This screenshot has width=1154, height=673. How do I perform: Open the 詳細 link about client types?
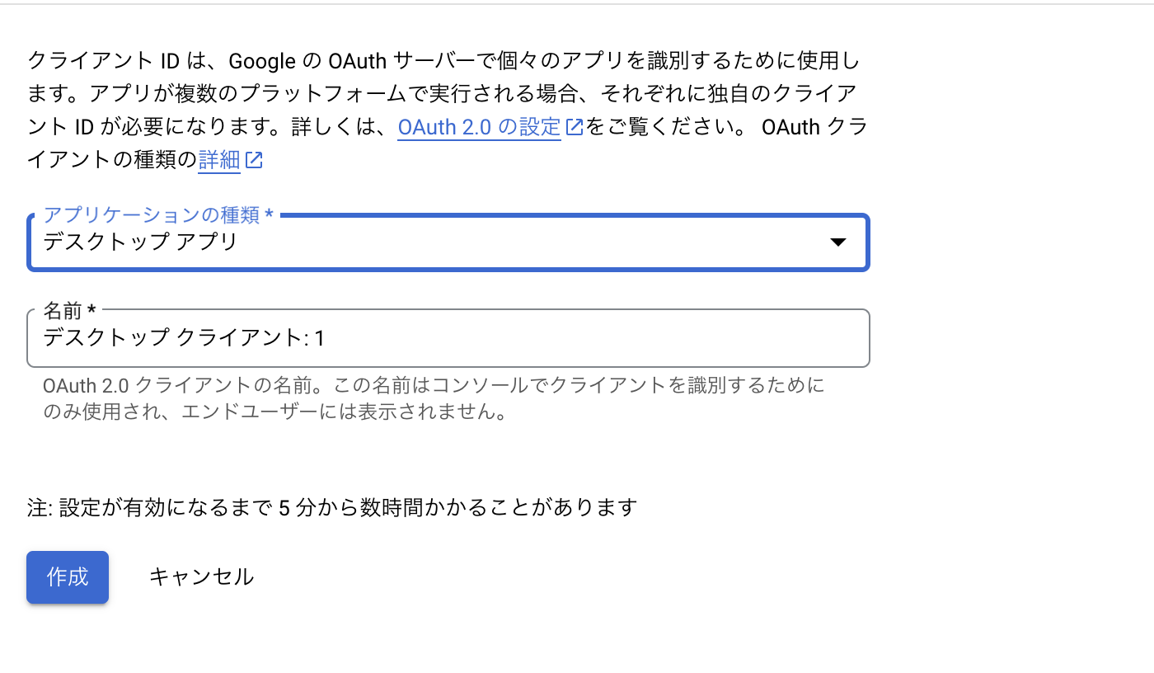point(219,160)
